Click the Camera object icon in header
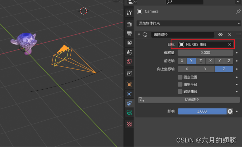Image resolution: width=242 pixels, height=147 pixels. [x=140, y=11]
